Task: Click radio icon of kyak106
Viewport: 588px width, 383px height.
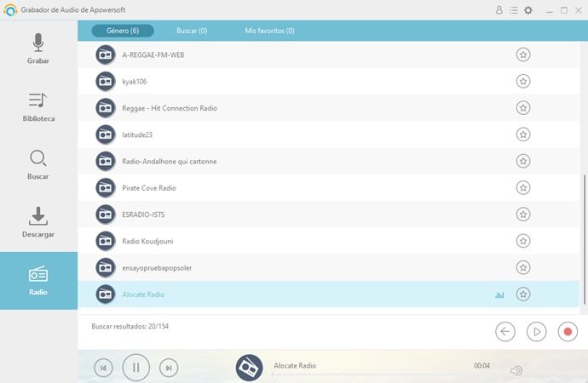Action: click(106, 82)
